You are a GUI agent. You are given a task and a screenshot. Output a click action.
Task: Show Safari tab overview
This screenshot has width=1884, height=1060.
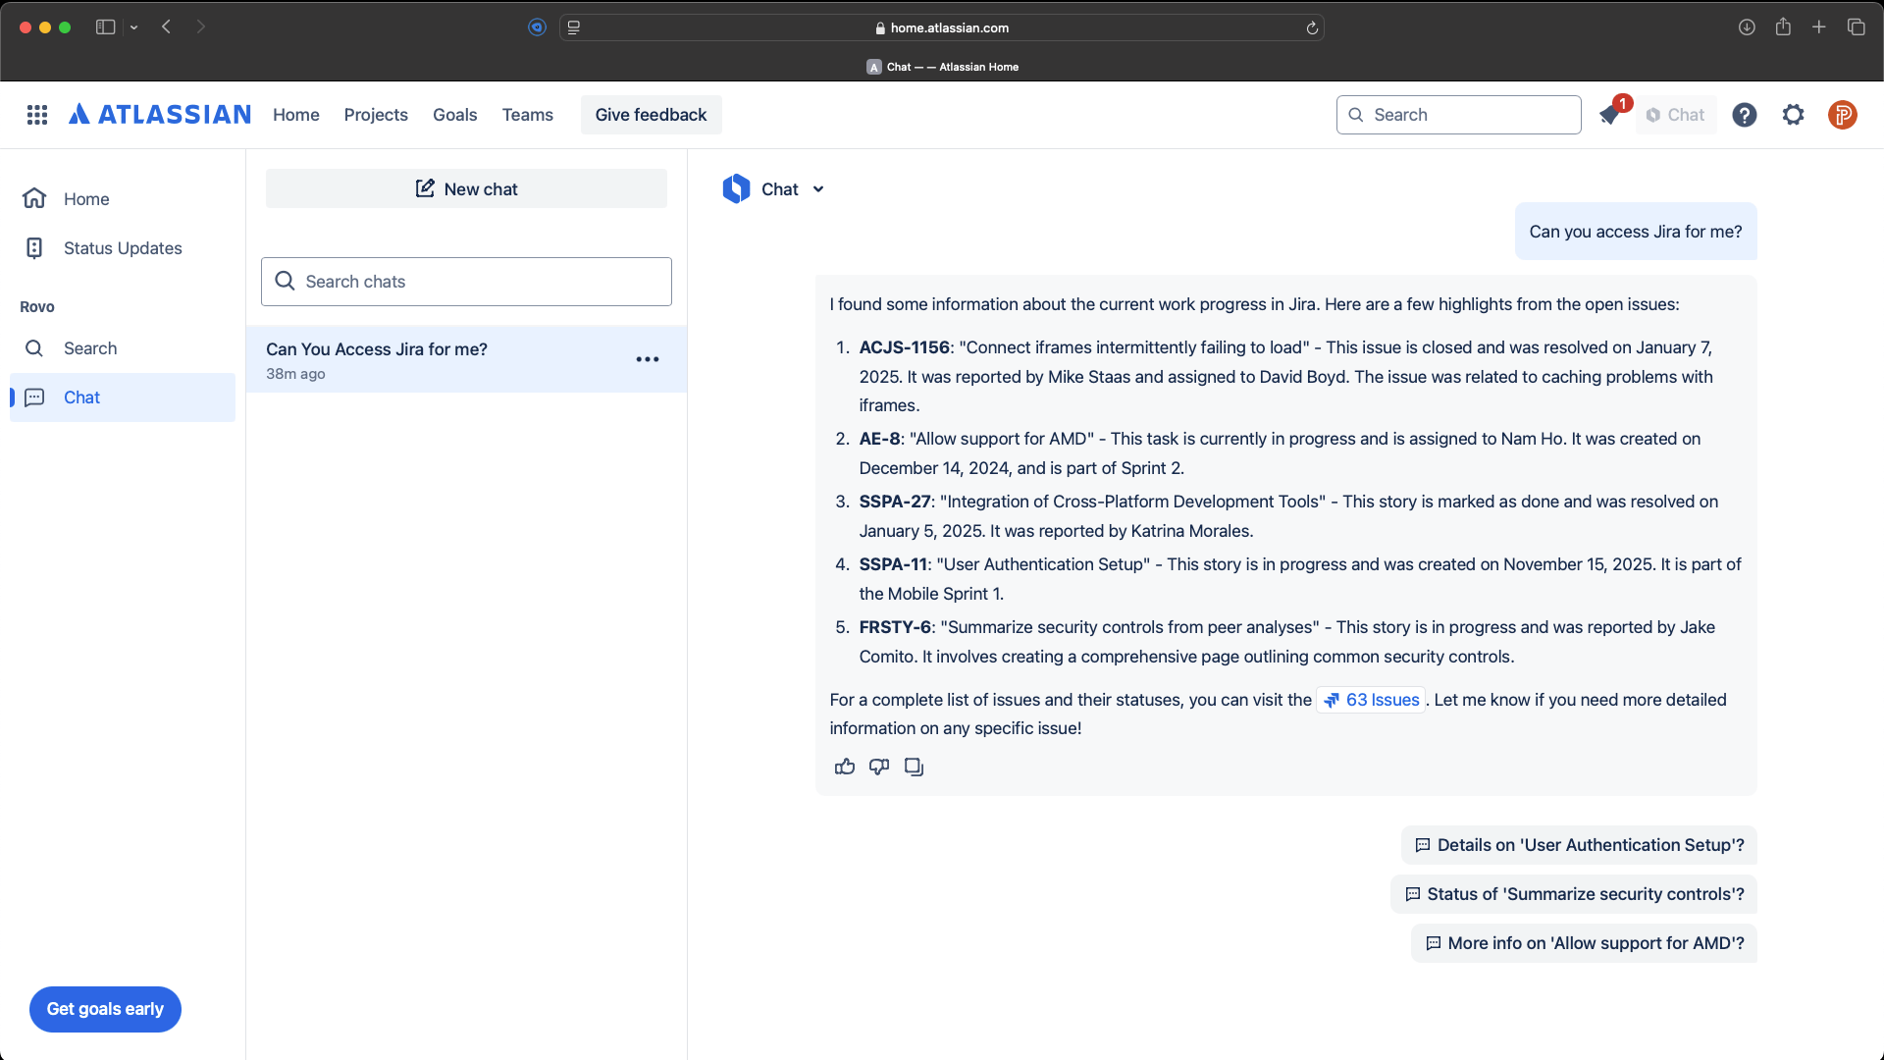coord(1857,27)
